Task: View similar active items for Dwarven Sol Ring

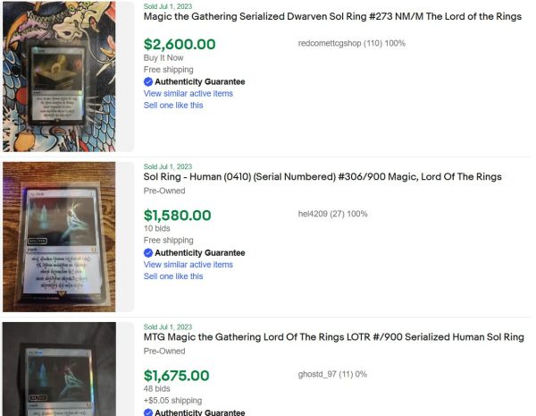Action: coord(188,93)
